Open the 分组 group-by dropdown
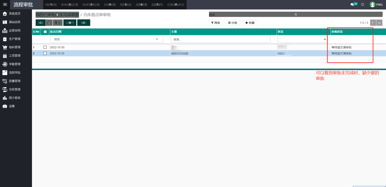Viewport: 386px width, 187px height. pos(233,23)
